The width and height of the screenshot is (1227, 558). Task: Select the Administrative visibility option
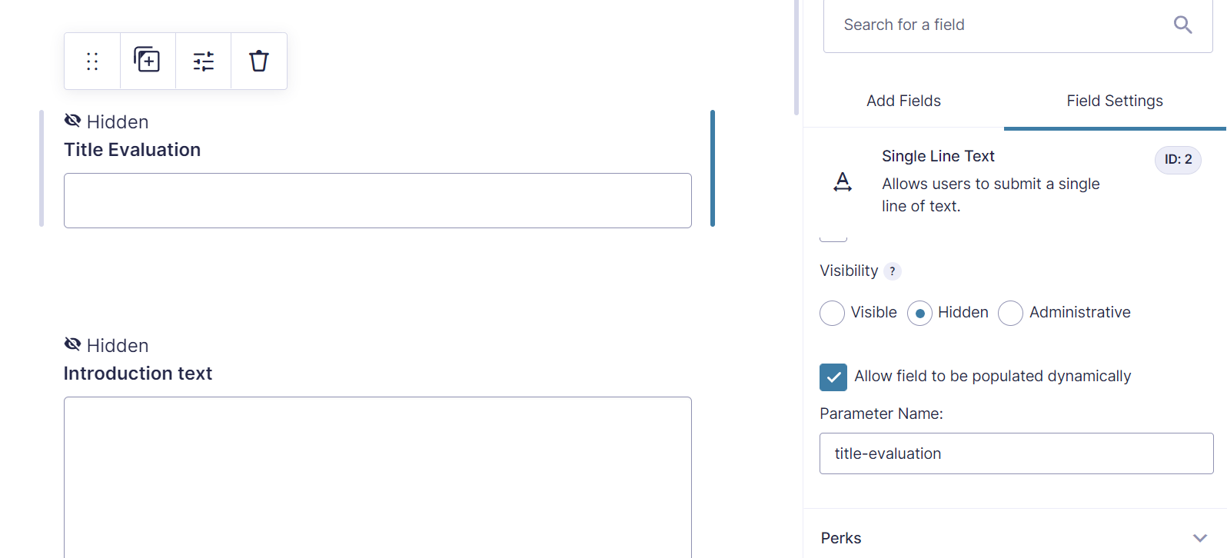pos(1010,313)
